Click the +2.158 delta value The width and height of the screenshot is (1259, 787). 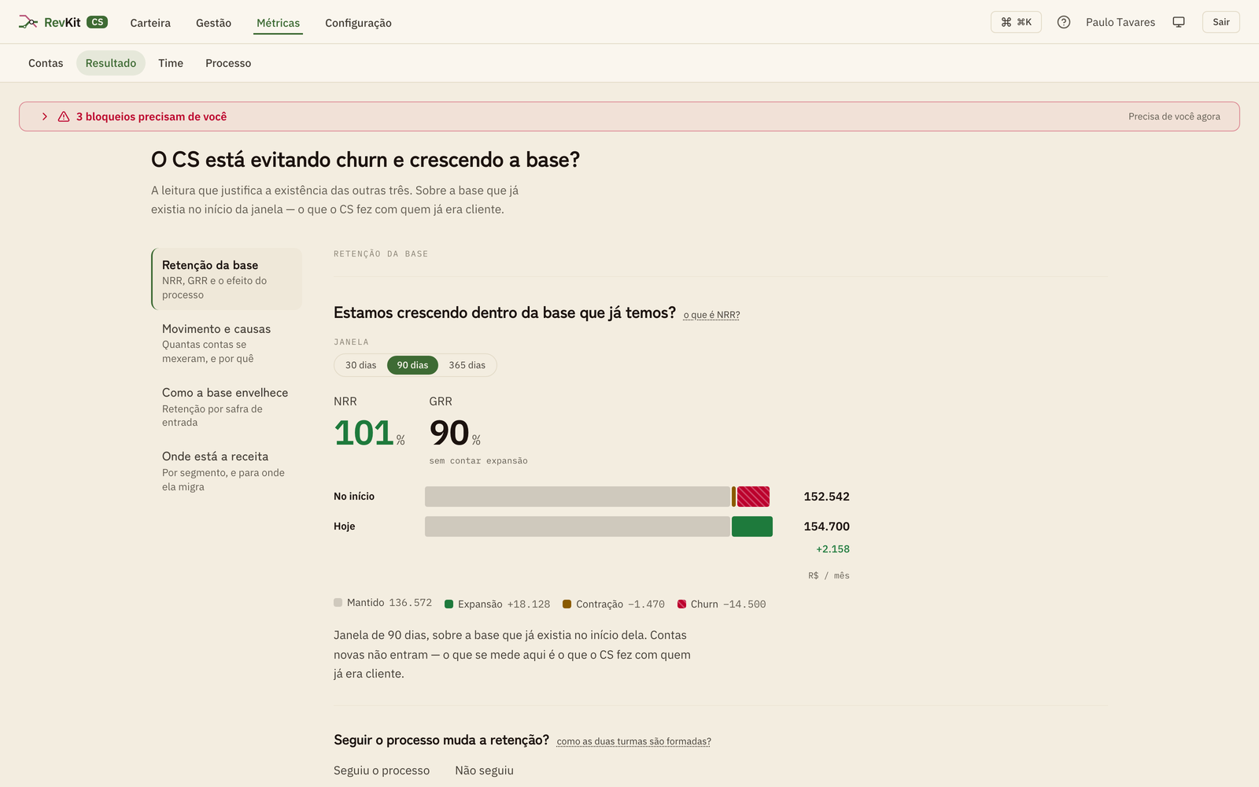coord(833,549)
